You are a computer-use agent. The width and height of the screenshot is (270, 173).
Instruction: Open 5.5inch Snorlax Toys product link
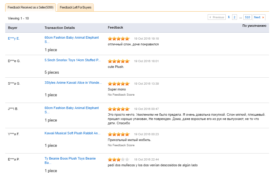click(72, 60)
